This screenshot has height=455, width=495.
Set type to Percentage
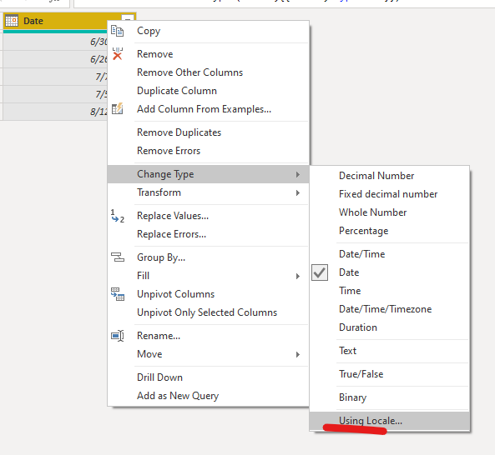[389, 231]
